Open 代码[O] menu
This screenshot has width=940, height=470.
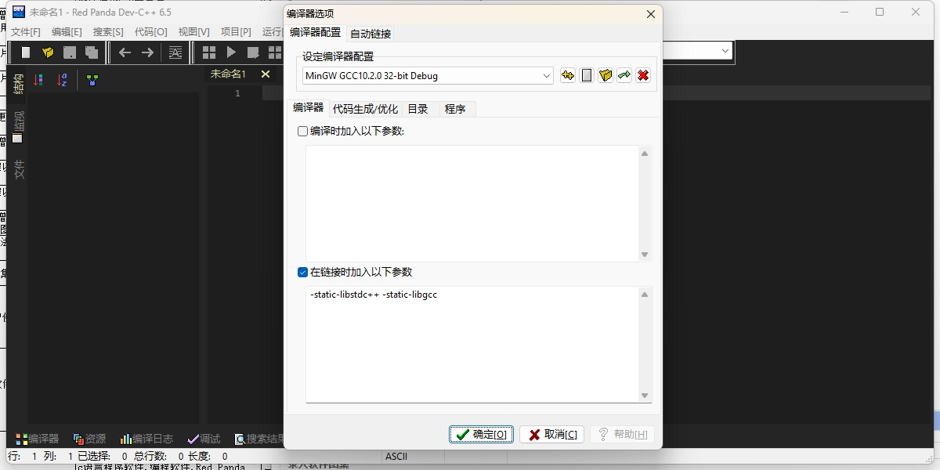click(x=151, y=32)
